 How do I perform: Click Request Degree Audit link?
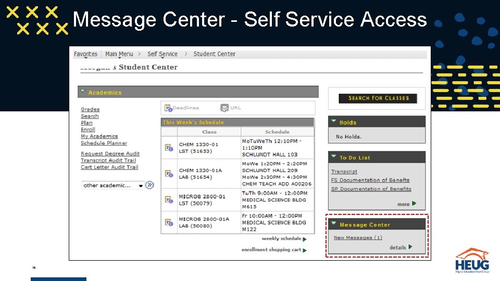point(110,154)
